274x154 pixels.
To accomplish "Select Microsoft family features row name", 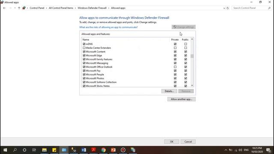I will tap(99, 59).
